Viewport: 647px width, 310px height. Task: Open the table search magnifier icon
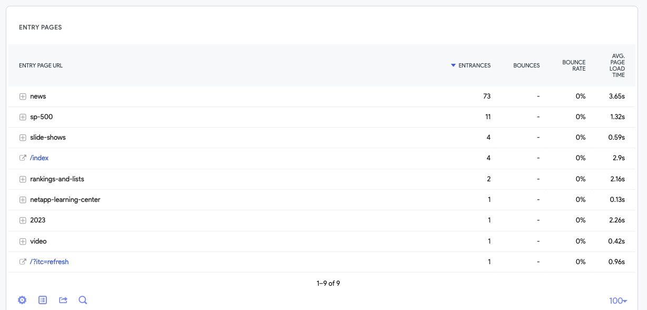click(83, 300)
